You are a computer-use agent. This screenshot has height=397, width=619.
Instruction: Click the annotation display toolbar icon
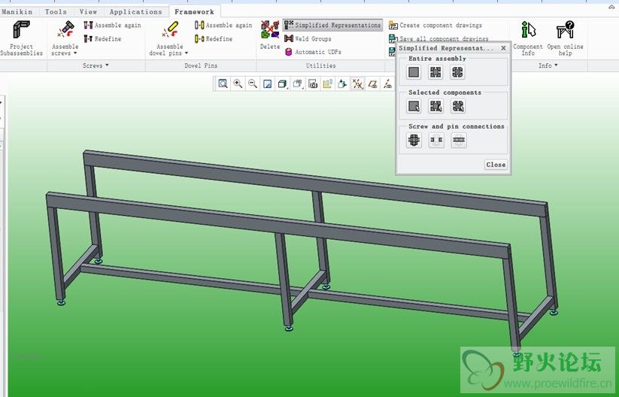pos(342,83)
